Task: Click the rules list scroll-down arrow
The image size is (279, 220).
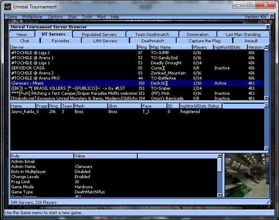Action: (x=220, y=195)
